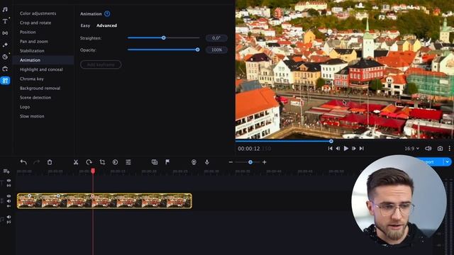Open the Position tool

[x=28, y=32]
